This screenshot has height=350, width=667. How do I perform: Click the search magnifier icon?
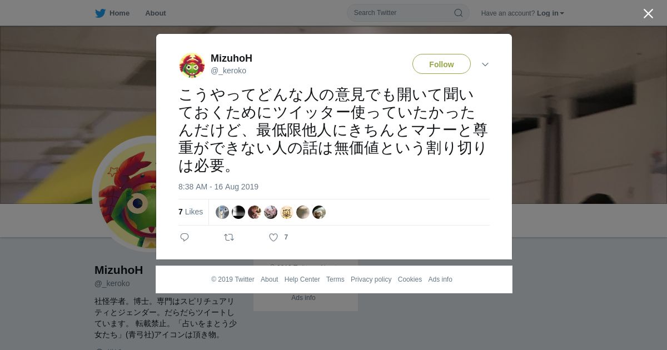point(459,13)
